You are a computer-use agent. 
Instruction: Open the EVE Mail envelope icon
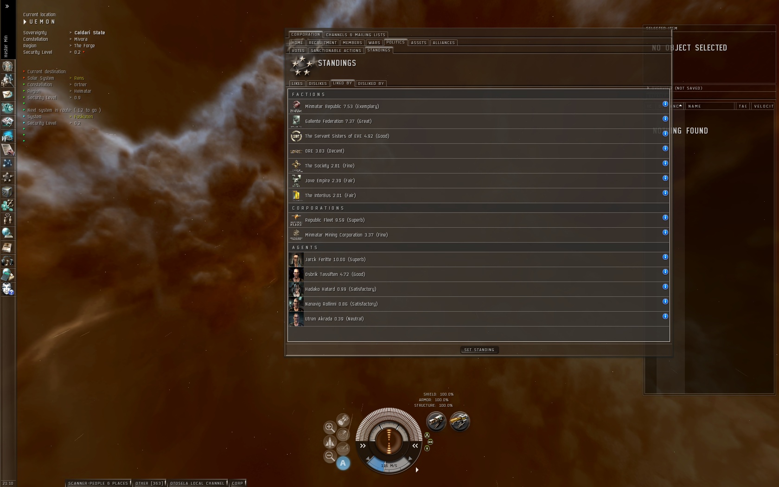click(x=7, y=94)
